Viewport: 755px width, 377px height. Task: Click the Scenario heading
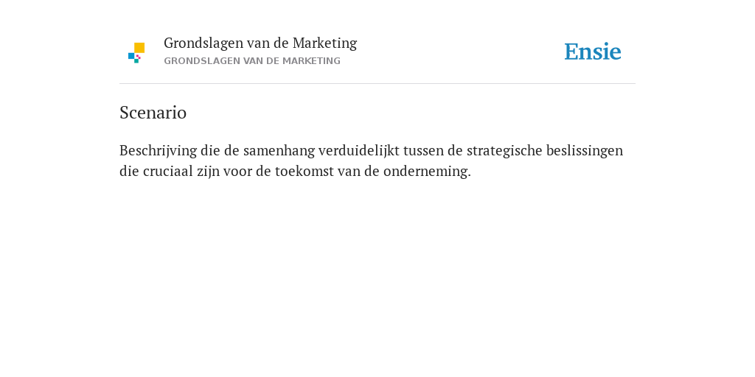pos(153,113)
